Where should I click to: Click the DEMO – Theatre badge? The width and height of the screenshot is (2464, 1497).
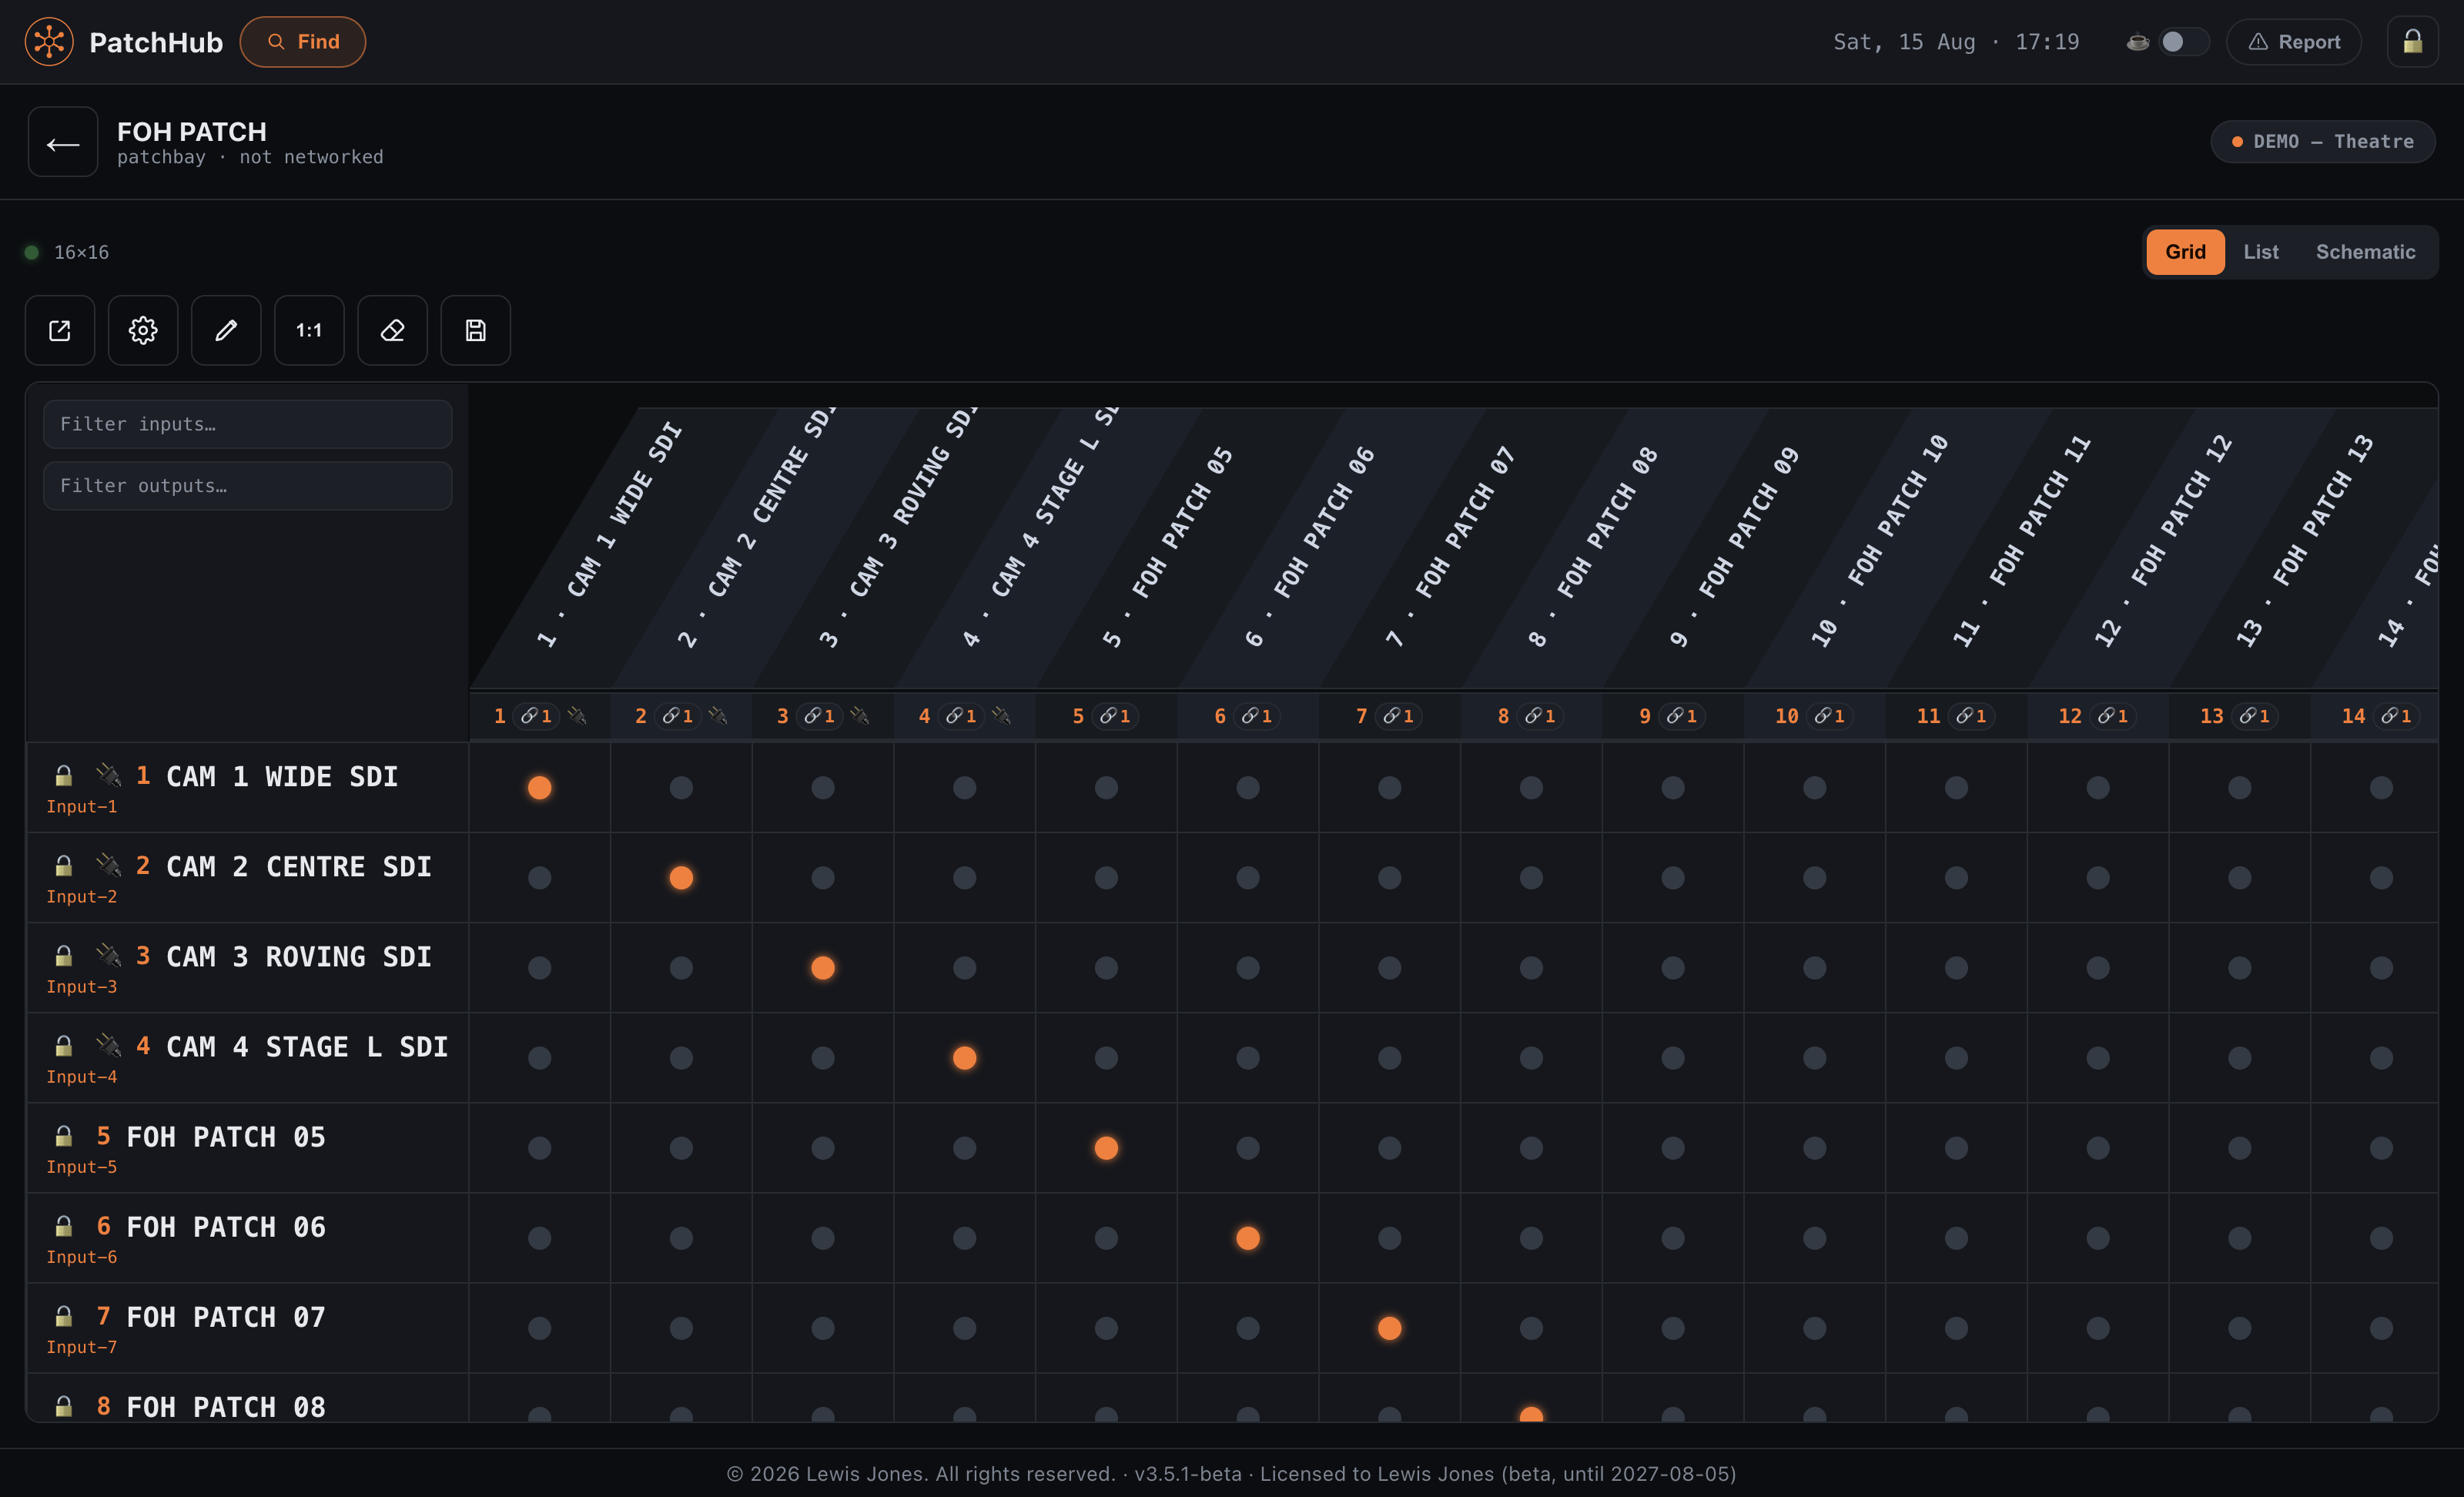point(2322,142)
